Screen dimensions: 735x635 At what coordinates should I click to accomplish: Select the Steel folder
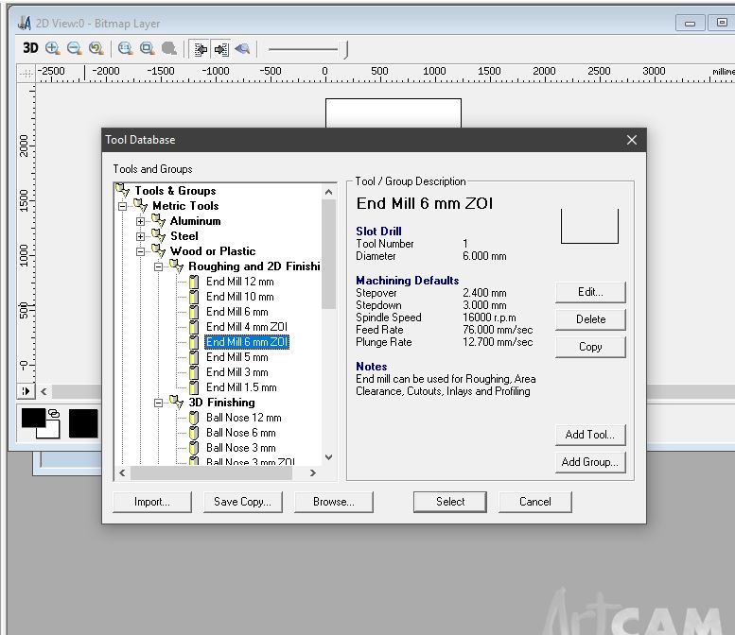click(x=184, y=236)
